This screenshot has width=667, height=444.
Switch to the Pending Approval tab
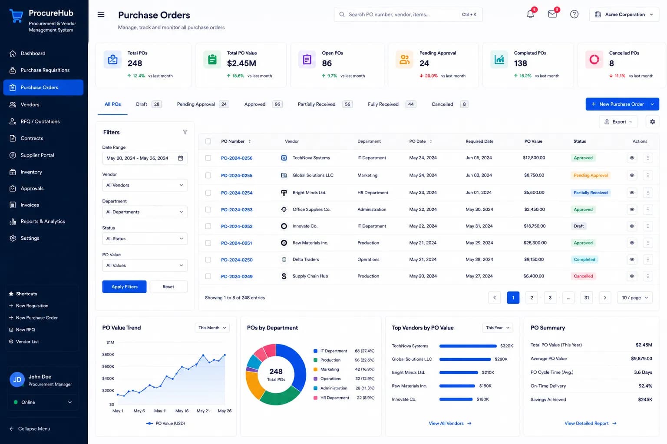(203, 104)
